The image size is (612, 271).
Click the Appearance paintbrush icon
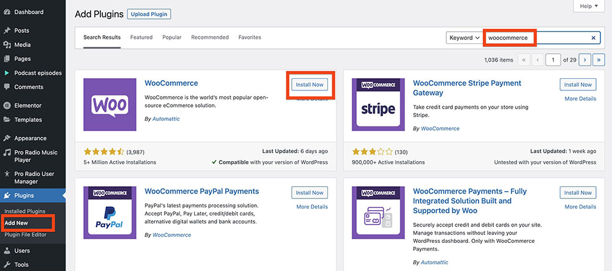(7, 138)
